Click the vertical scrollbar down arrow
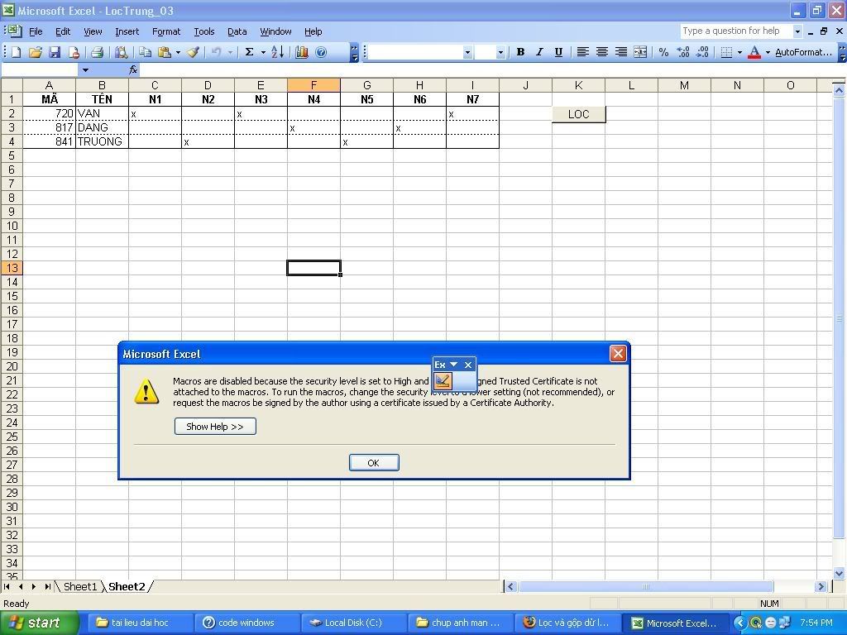Viewport: 847px width, 635px height. (839, 574)
